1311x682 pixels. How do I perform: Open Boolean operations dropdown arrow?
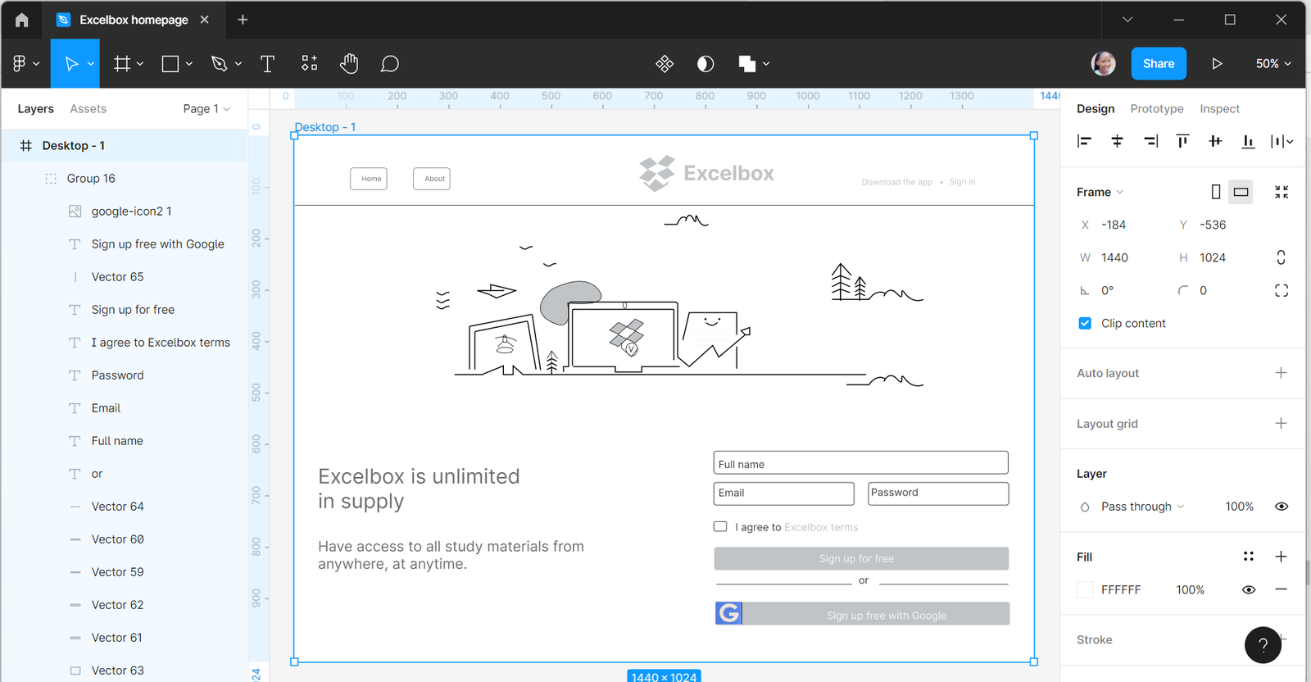pyautogui.click(x=766, y=63)
